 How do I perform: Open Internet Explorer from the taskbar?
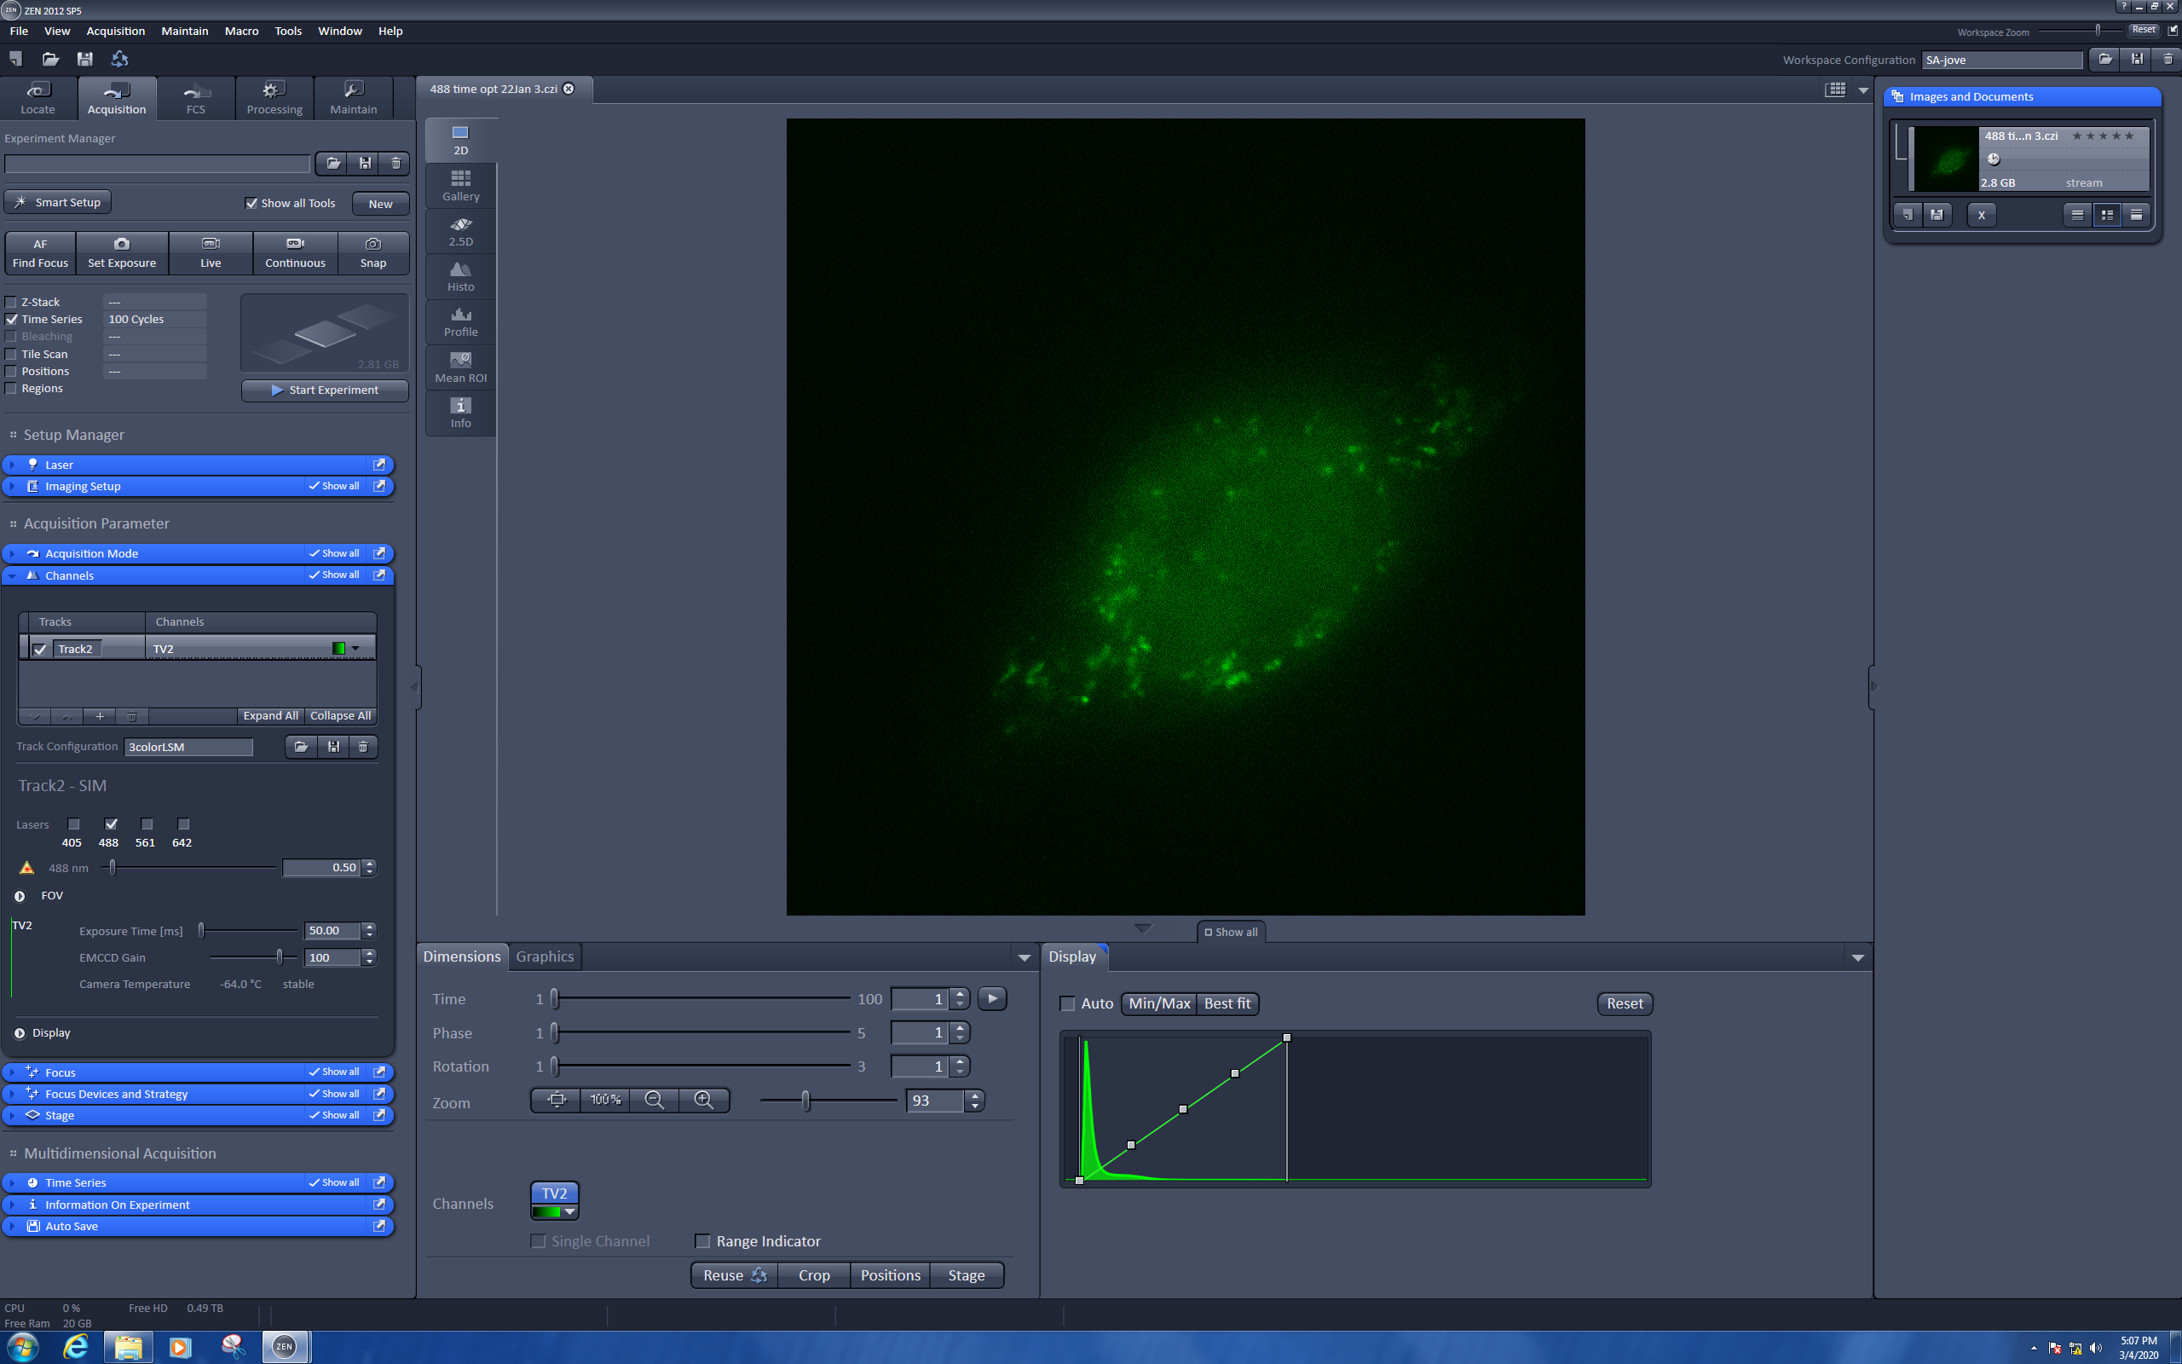point(76,1347)
